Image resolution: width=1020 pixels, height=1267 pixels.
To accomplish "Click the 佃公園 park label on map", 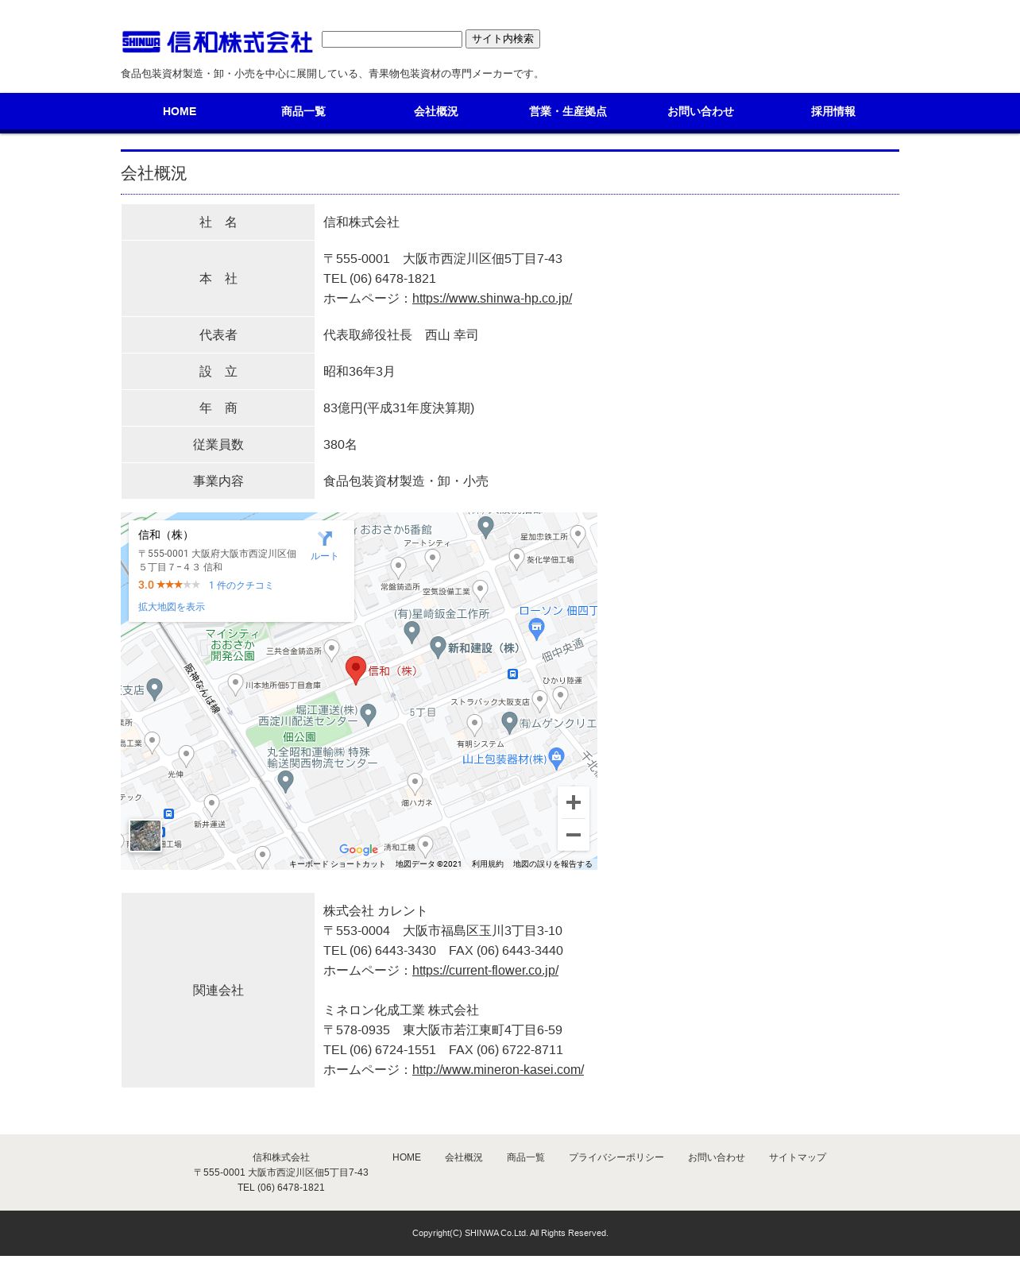I will 299,737.
